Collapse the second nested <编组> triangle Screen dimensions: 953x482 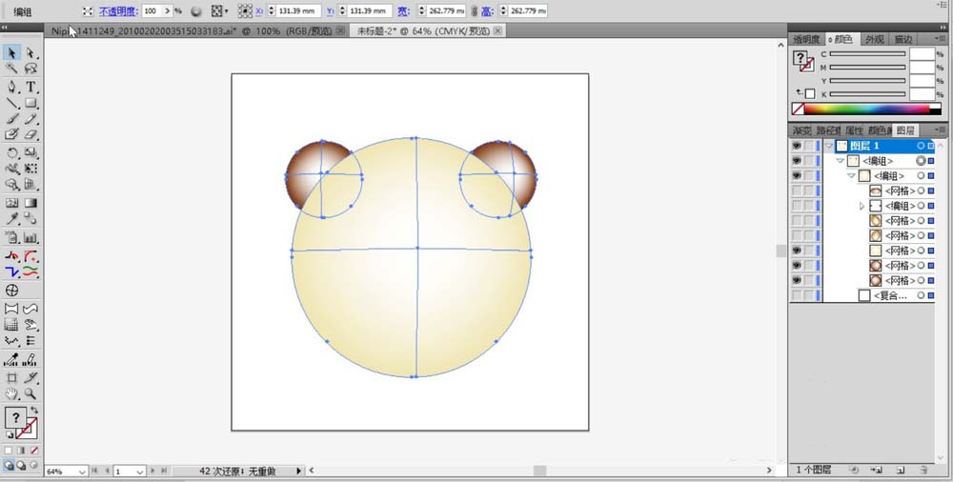(x=851, y=175)
